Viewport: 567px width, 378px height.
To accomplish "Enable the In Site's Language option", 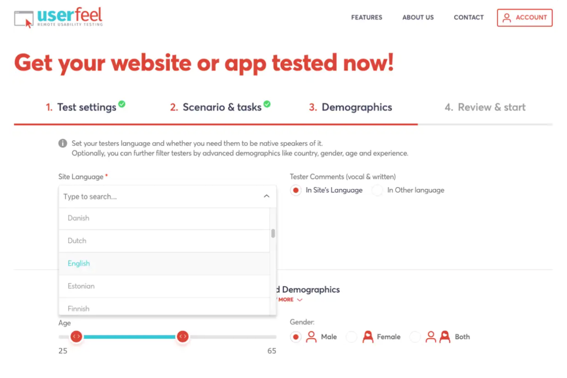I will pos(295,190).
